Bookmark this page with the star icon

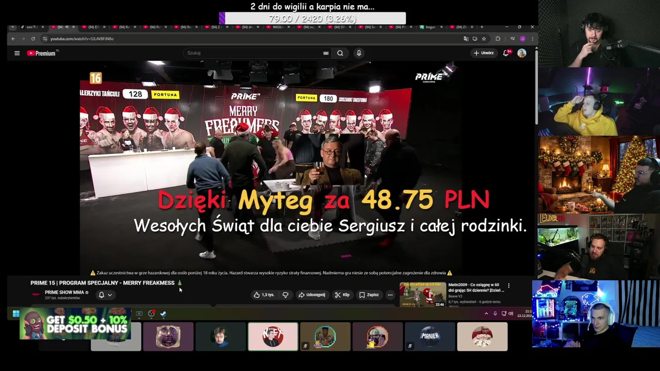(484, 39)
